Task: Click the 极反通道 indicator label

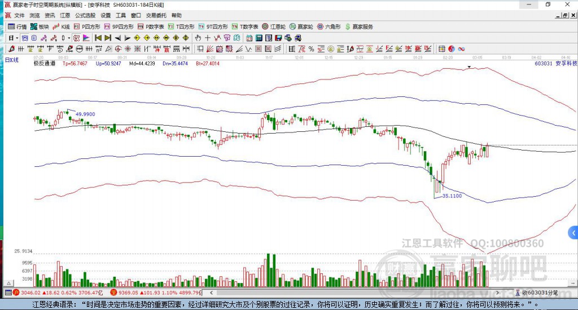Action: tap(45, 63)
